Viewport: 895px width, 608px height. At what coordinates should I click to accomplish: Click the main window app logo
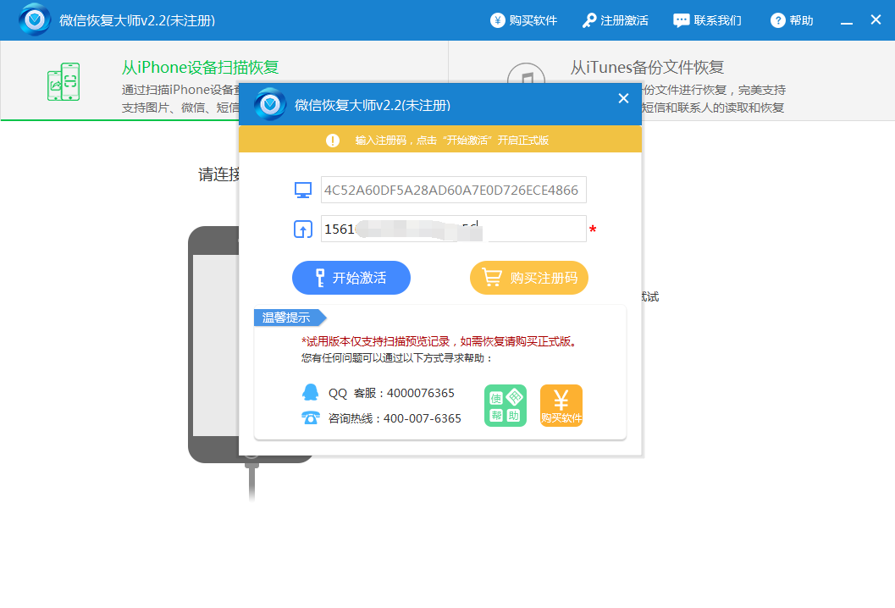click(35, 20)
